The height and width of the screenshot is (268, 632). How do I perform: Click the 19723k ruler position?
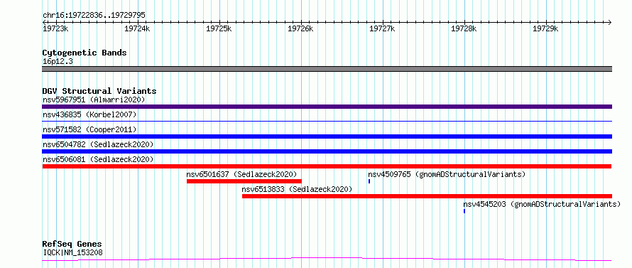[x=55, y=28]
